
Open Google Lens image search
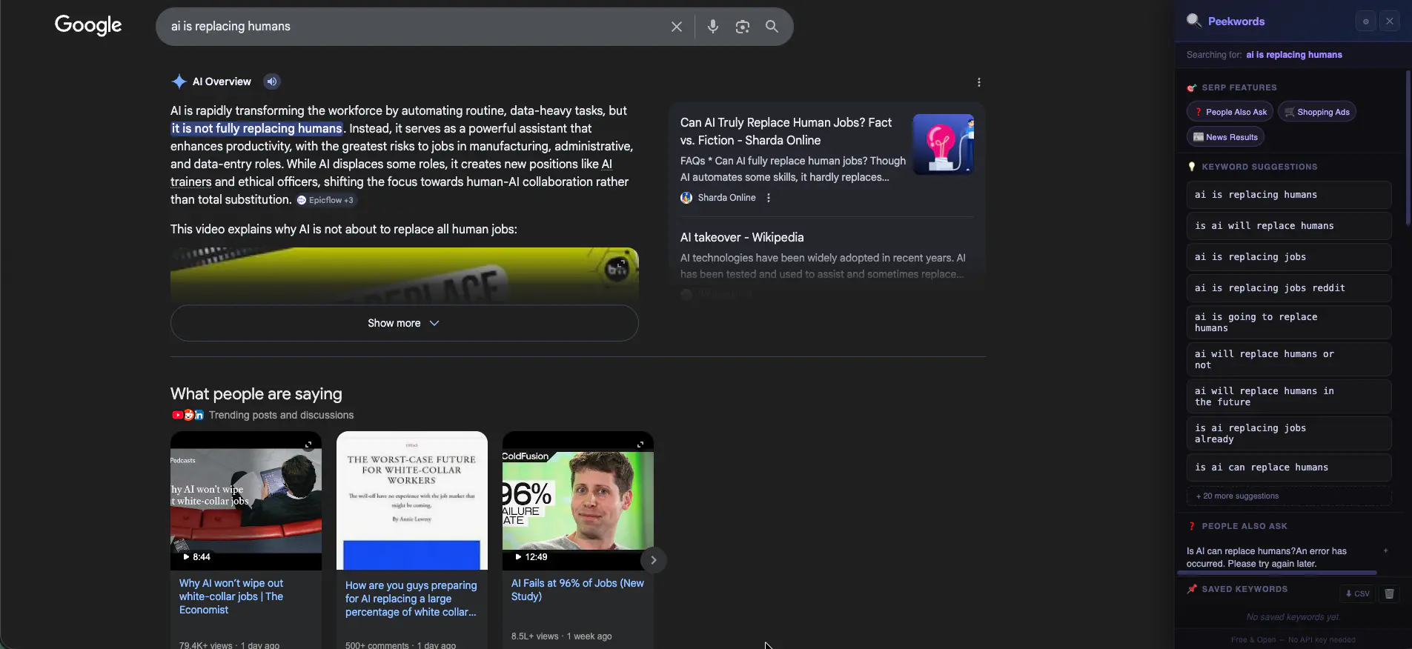(742, 27)
